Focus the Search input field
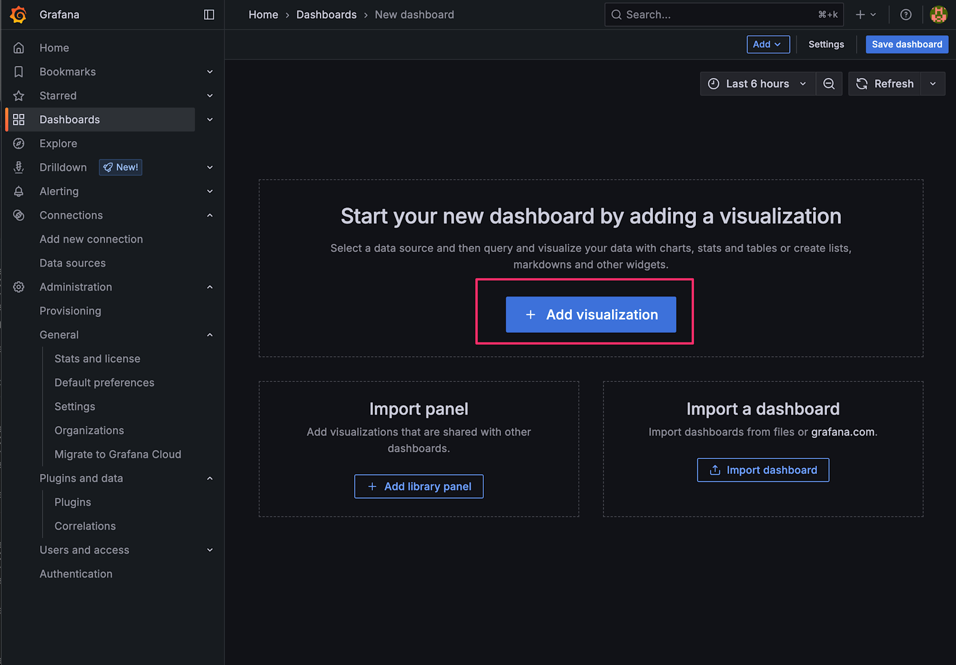Image resolution: width=956 pixels, height=665 pixels. pos(724,15)
